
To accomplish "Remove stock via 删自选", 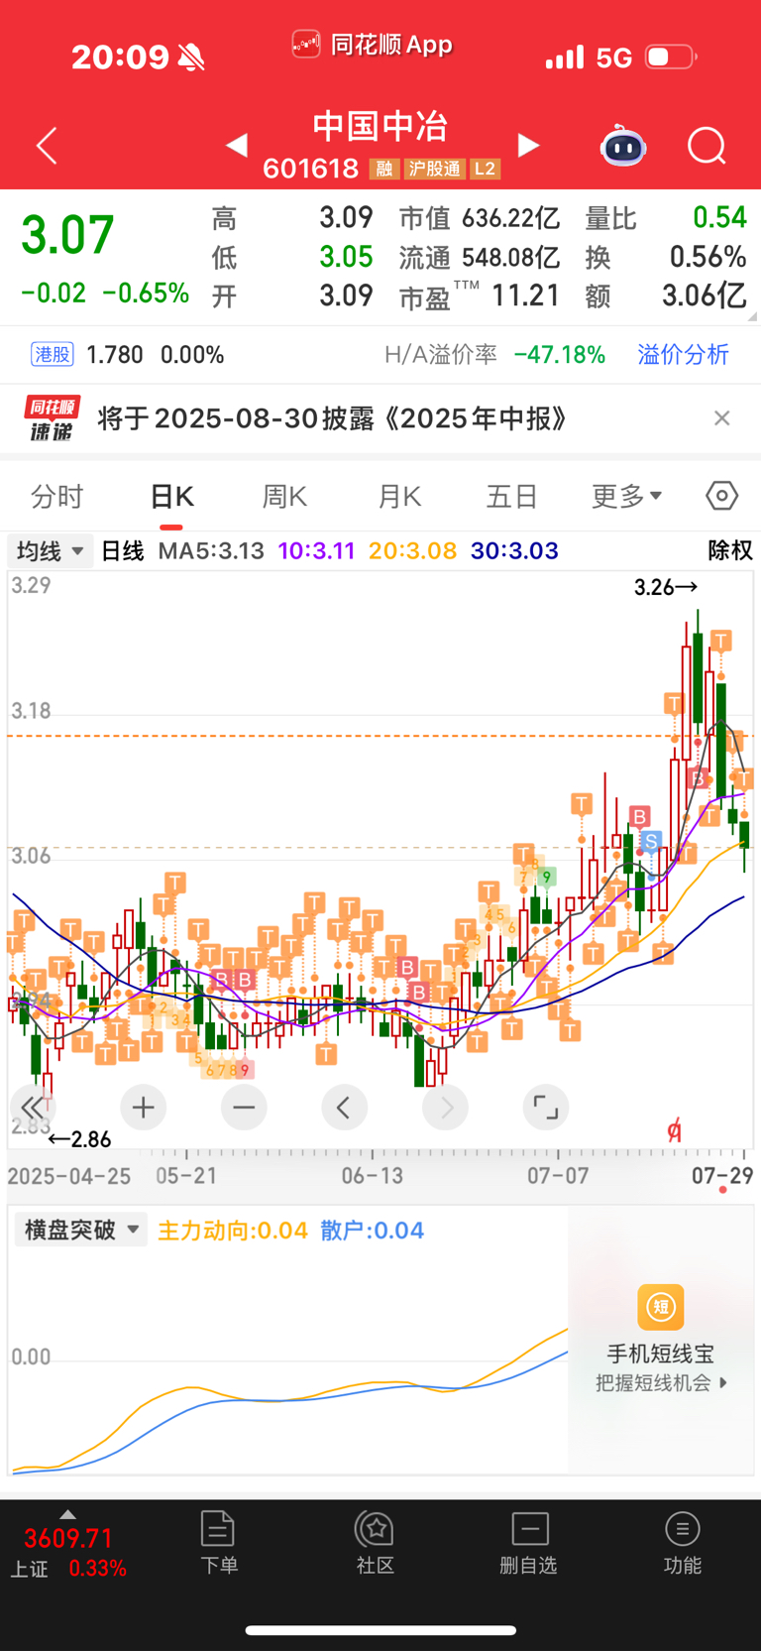I will (x=529, y=1542).
